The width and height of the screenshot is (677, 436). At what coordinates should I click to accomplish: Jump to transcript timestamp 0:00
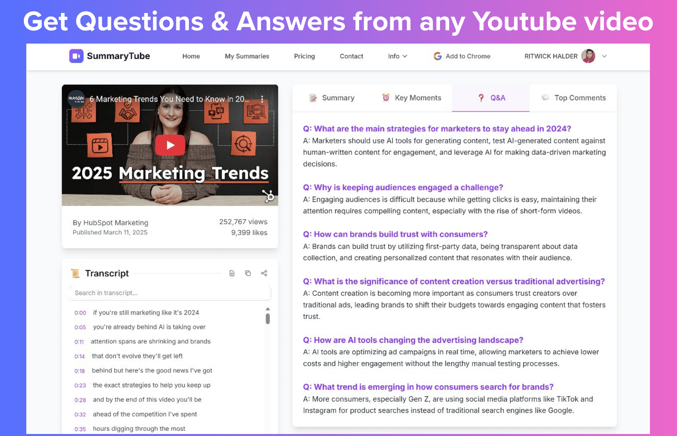point(80,313)
